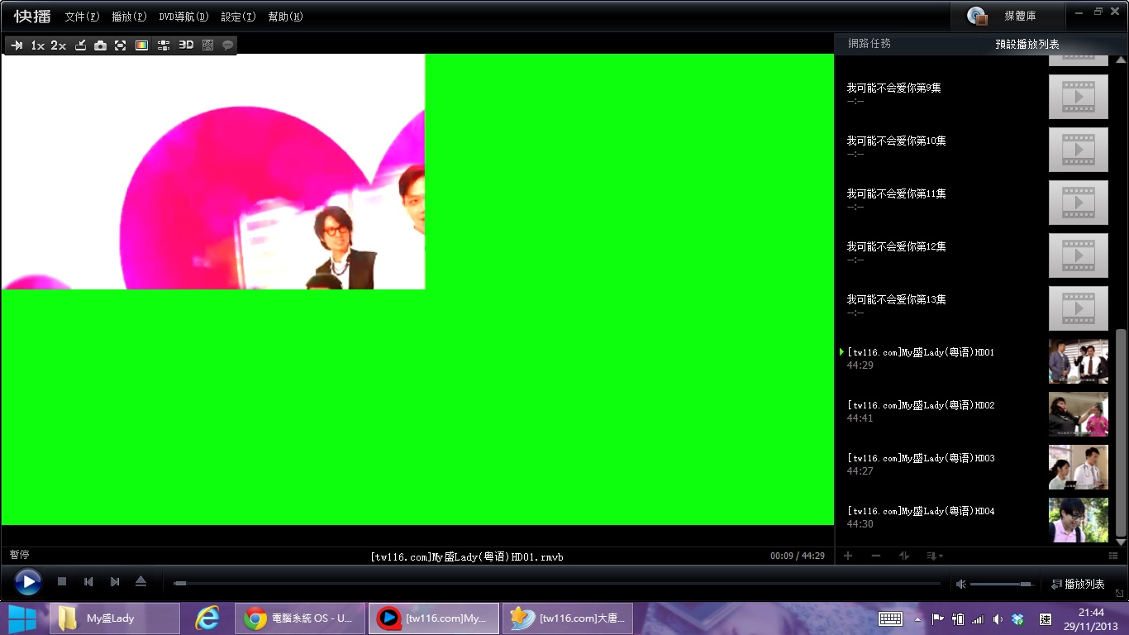Click thumbnail of My盛Lady HD02

[x=1079, y=414]
